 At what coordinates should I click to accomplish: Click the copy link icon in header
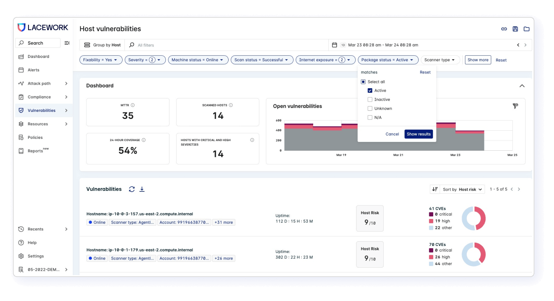(504, 29)
